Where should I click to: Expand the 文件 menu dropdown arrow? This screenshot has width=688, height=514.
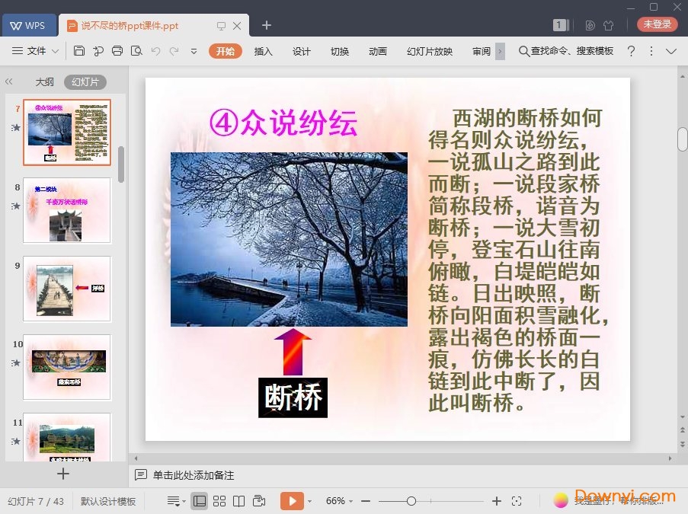[x=55, y=51]
